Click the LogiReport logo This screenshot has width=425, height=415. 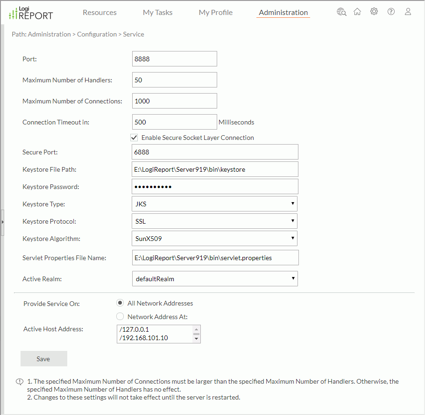click(30, 13)
